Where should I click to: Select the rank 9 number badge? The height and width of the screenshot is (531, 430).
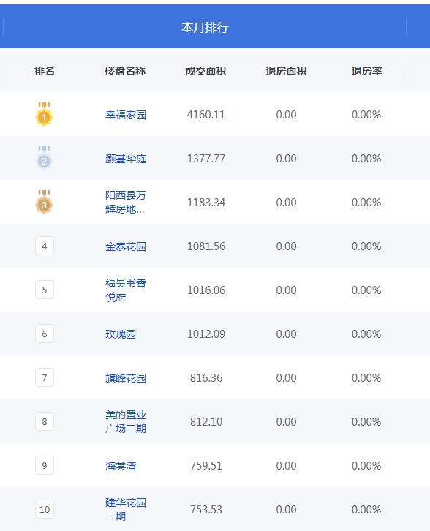(45, 465)
